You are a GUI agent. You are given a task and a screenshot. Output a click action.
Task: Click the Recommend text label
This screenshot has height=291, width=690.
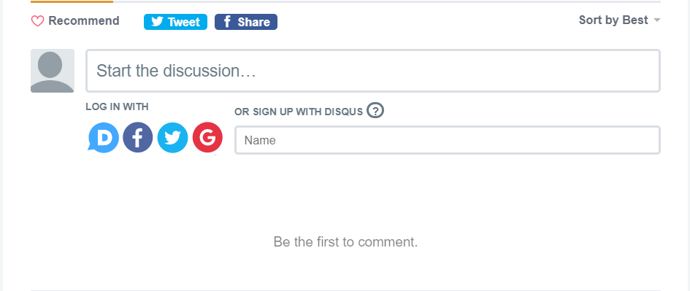pyautogui.click(x=84, y=20)
